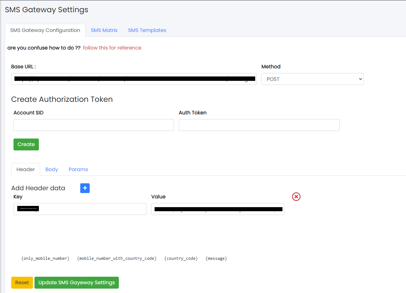Image resolution: width=406 pixels, height=293 pixels.
Task: Open the SMS Templates tab
Action: tap(147, 30)
